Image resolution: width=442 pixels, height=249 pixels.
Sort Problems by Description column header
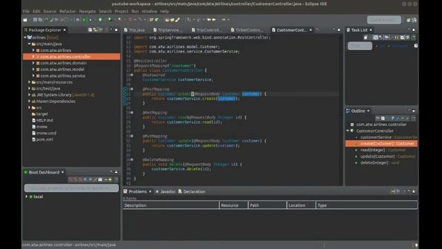[171, 205]
